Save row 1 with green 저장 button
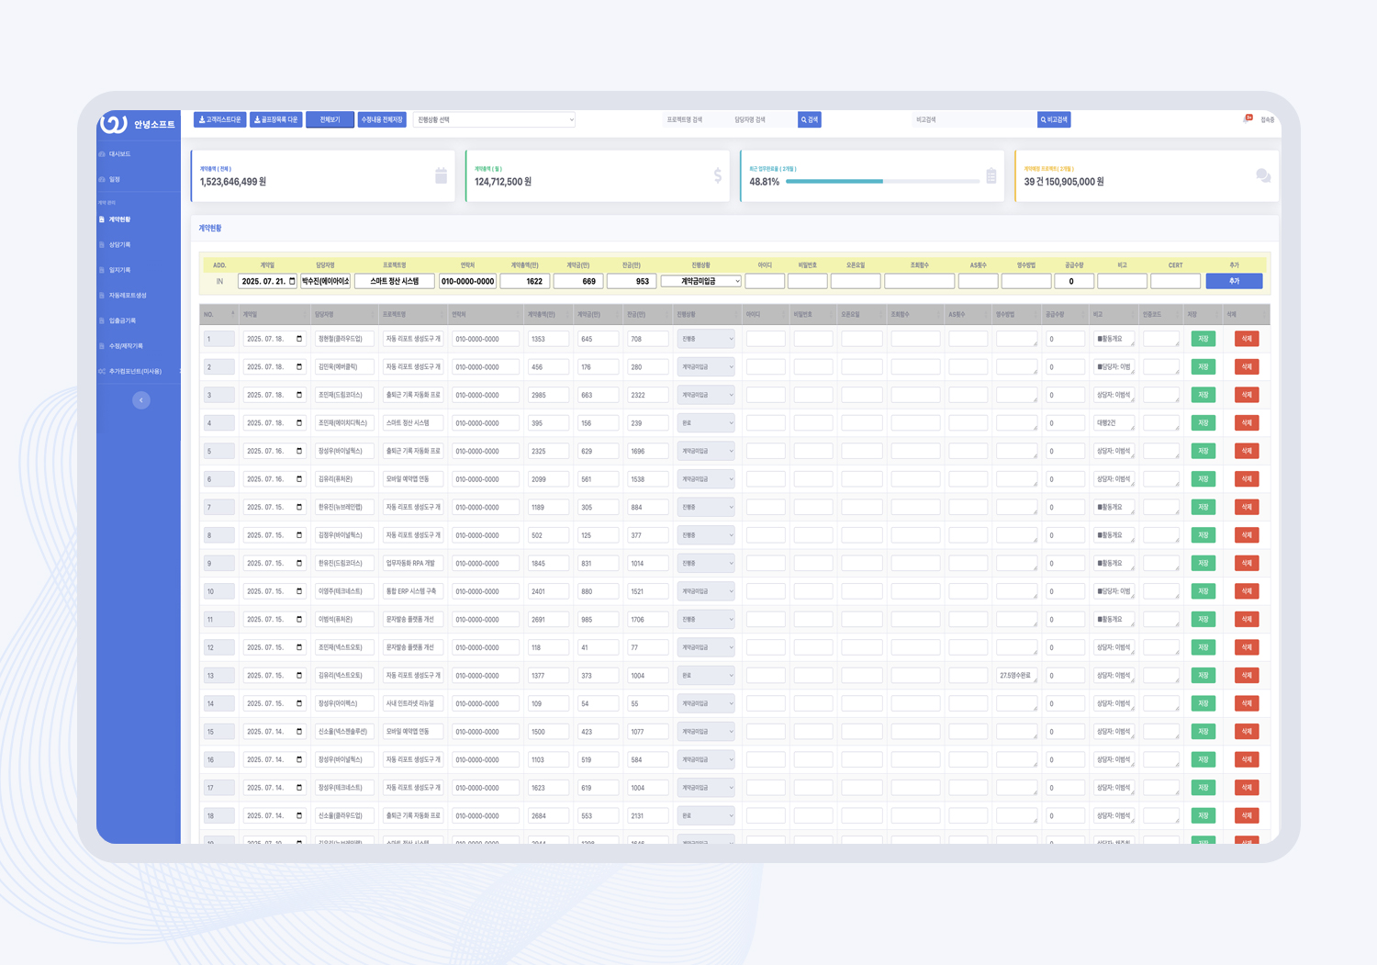The image size is (1377, 965). pyautogui.click(x=1203, y=339)
